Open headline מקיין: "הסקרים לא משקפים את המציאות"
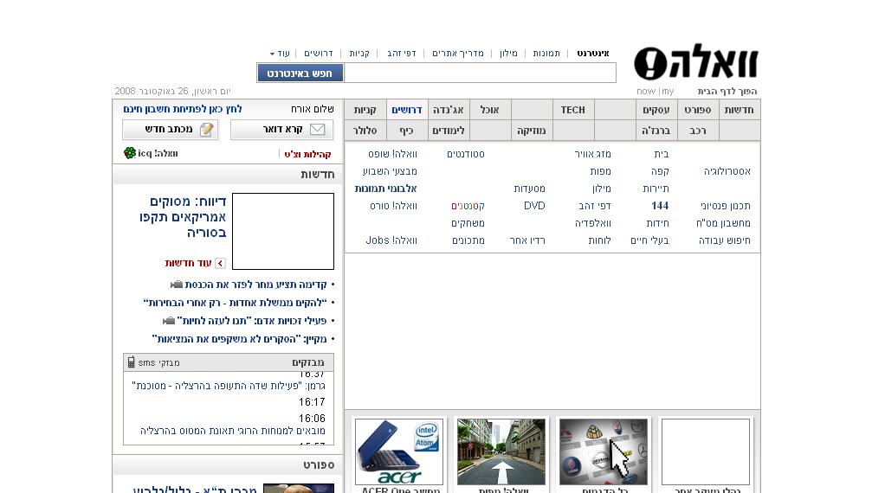The image size is (872, 493). [239, 339]
